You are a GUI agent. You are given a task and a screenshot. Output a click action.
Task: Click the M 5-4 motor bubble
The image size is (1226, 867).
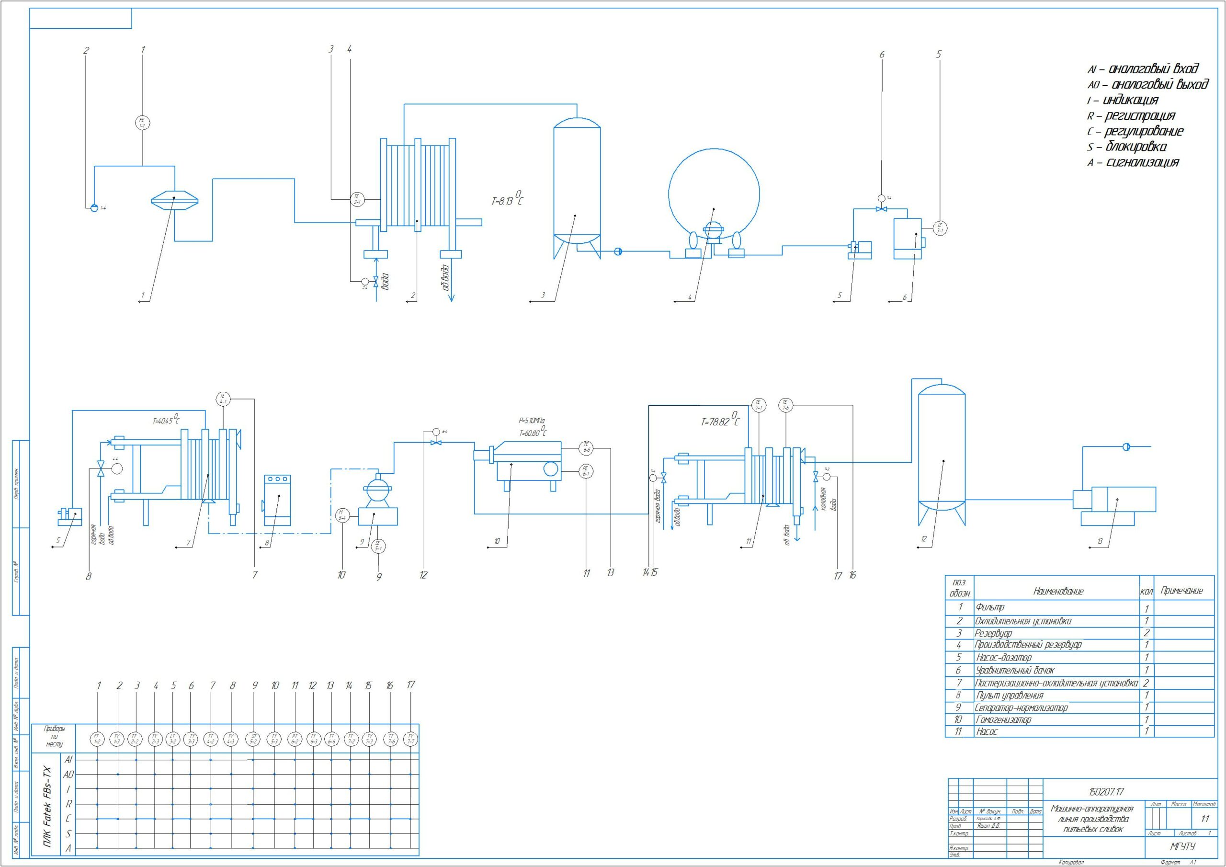(x=342, y=515)
